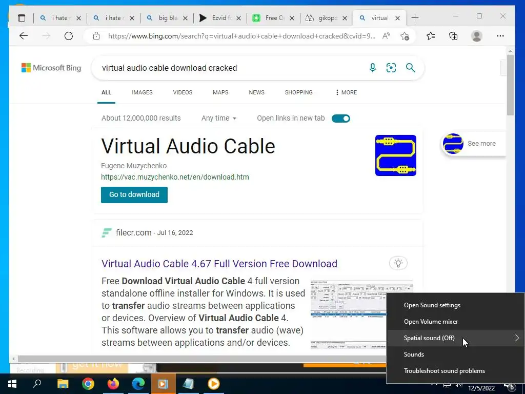Open the Favorites list
Image resolution: width=525 pixels, height=394 pixels.
click(x=431, y=36)
